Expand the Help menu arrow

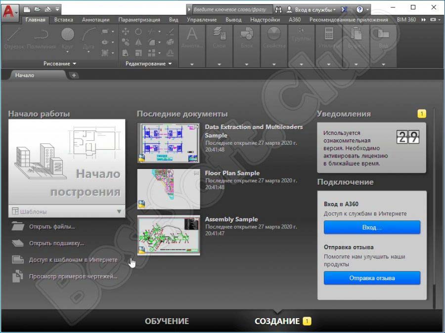coord(367,10)
